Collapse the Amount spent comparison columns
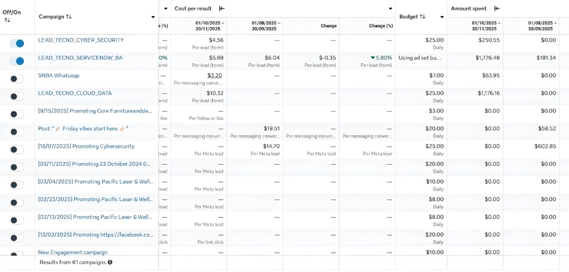The height and width of the screenshot is (272, 569). [x=497, y=9]
